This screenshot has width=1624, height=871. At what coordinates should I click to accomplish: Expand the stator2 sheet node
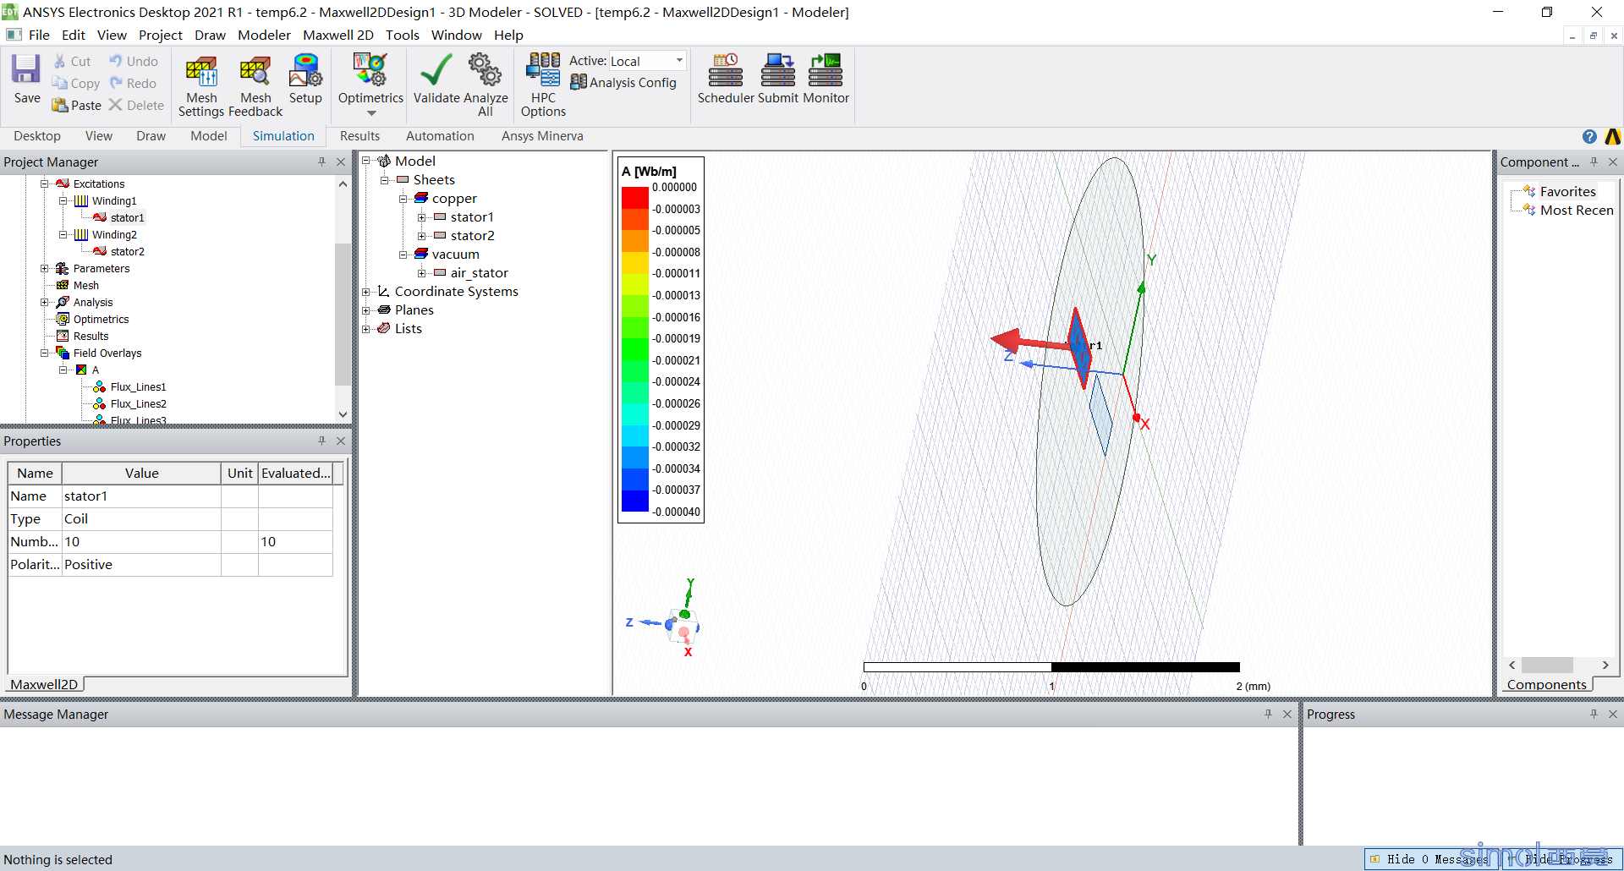click(x=421, y=236)
